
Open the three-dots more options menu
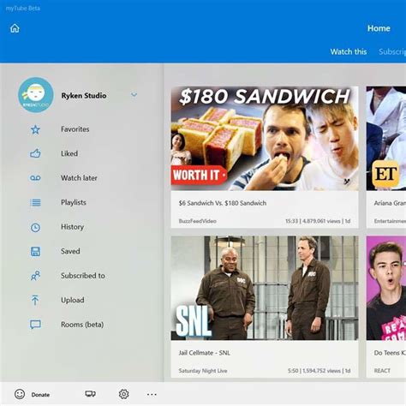[x=152, y=394]
